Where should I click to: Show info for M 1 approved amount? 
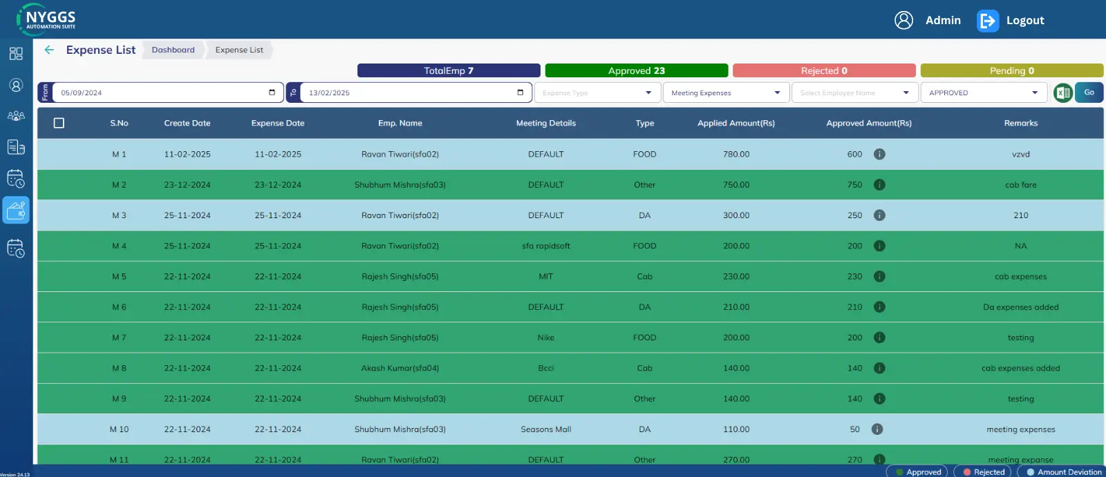point(879,154)
